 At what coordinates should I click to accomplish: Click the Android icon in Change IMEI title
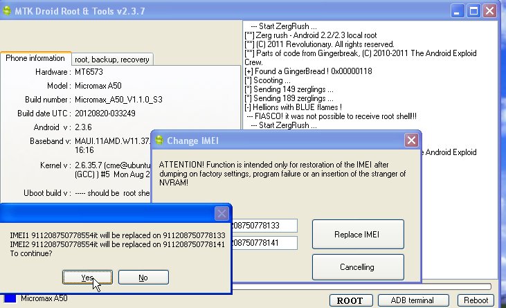tap(159, 141)
